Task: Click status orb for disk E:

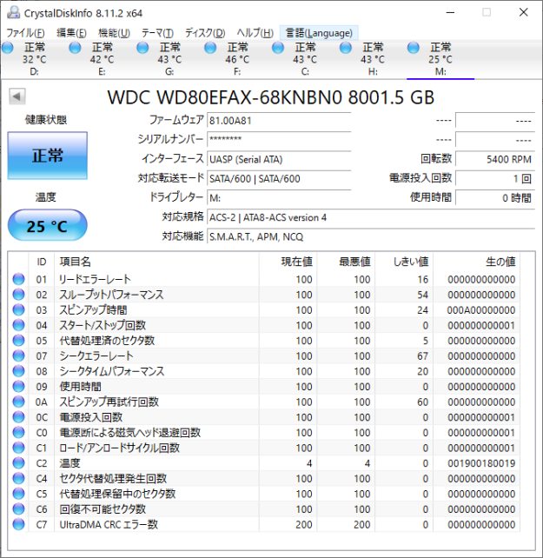Action: (x=75, y=48)
